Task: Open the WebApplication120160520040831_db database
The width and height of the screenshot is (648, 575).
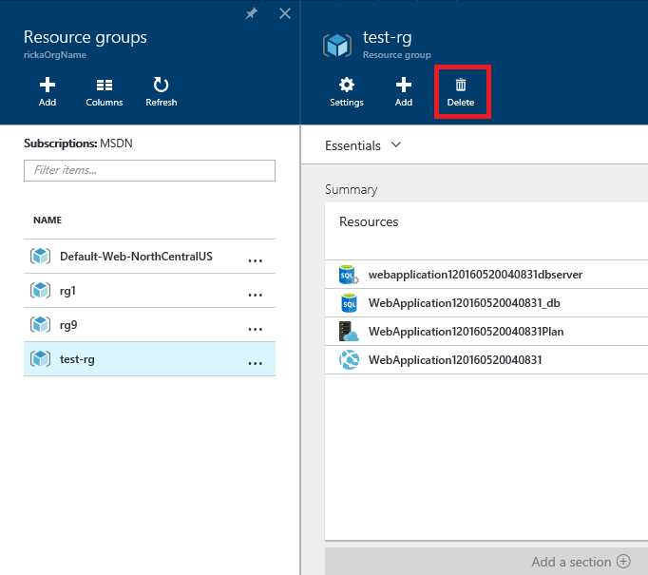Action: point(486,303)
